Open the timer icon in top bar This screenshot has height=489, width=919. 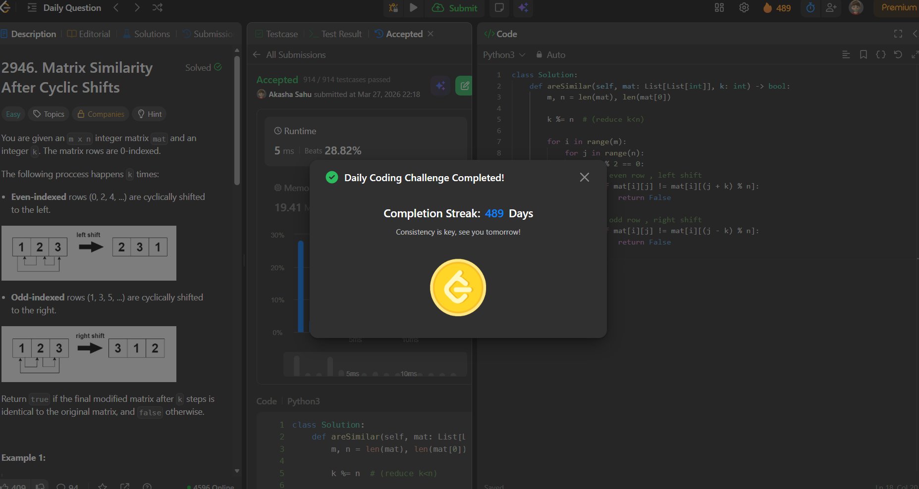point(811,8)
